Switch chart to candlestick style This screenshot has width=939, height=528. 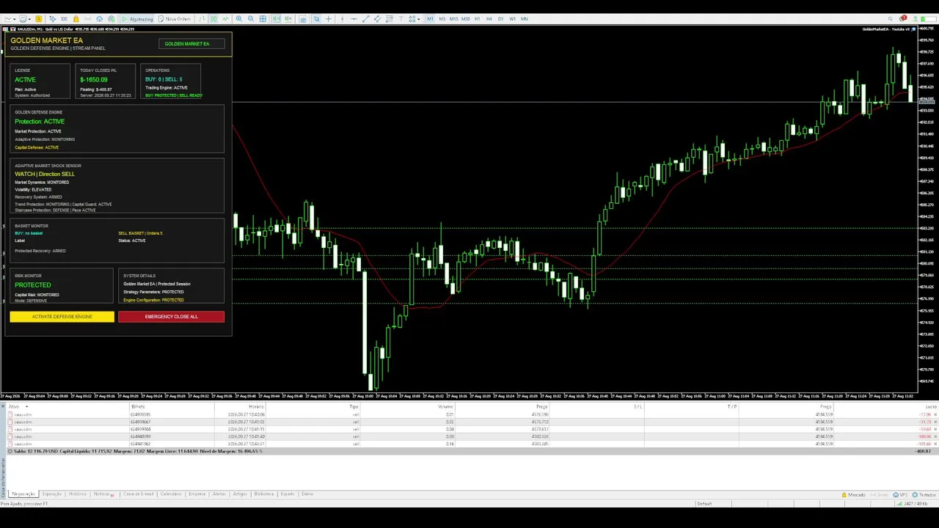pos(213,19)
